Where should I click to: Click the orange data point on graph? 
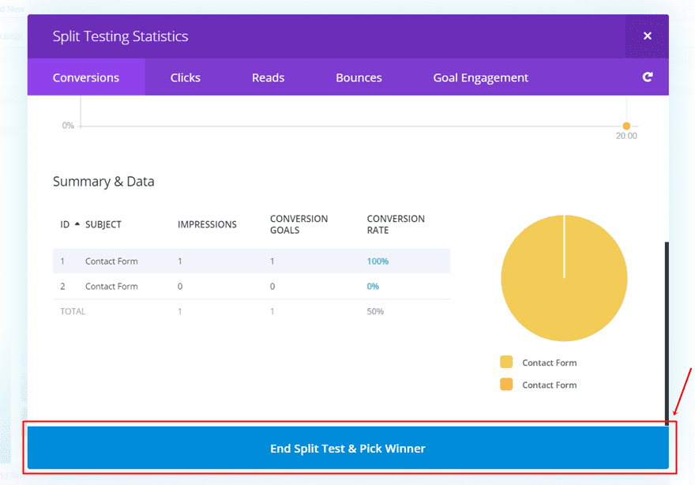pyautogui.click(x=626, y=126)
